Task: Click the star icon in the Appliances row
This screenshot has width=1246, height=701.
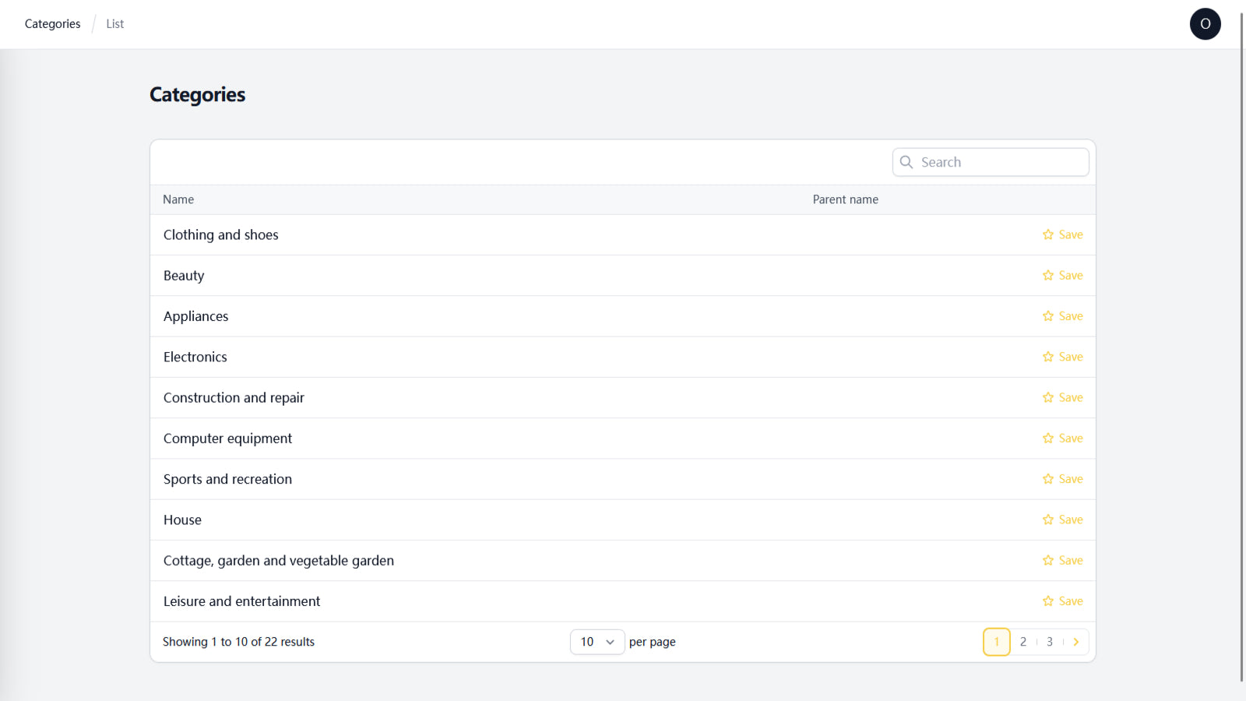Action: point(1048,316)
